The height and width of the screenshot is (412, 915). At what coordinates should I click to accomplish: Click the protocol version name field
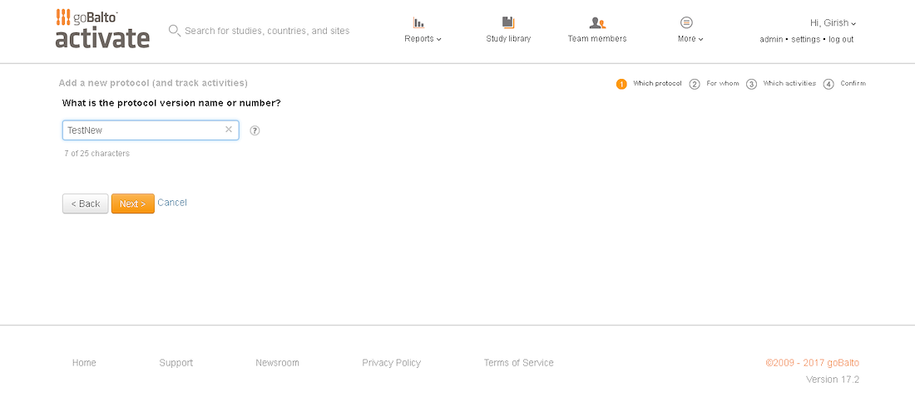coord(151,130)
